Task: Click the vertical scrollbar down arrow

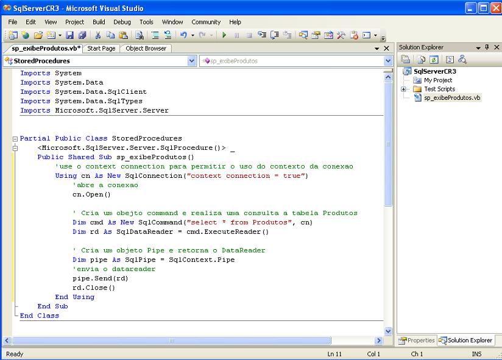Action: [388, 331]
